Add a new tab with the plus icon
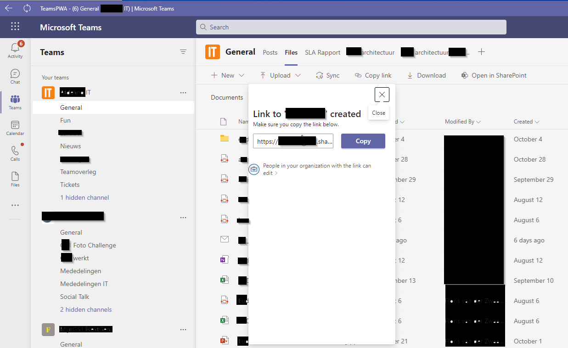This screenshot has height=348, width=568. click(x=481, y=52)
